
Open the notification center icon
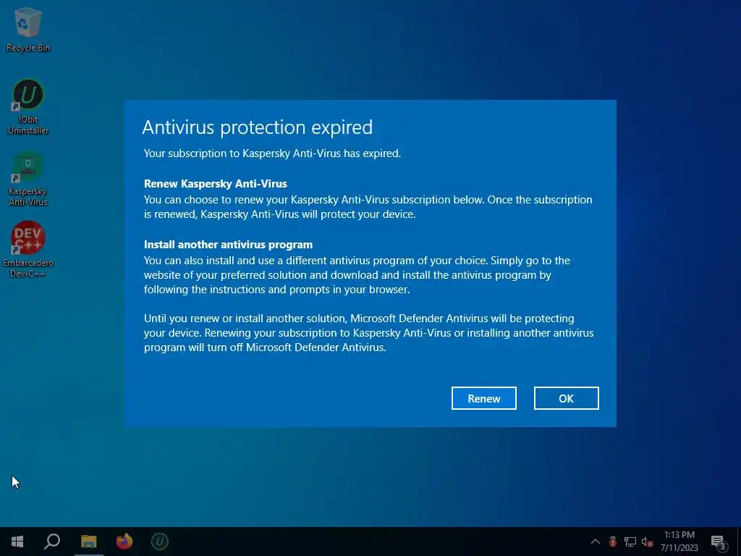[719, 542]
